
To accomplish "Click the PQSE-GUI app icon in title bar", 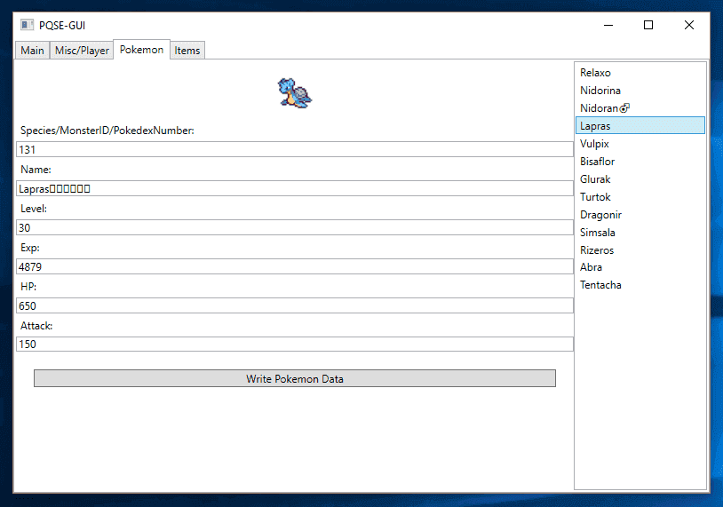I will [28, 25].
